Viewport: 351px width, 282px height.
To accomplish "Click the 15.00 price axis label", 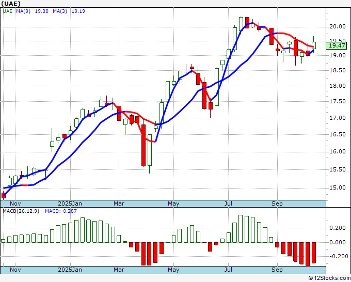I will coord(338,187).
